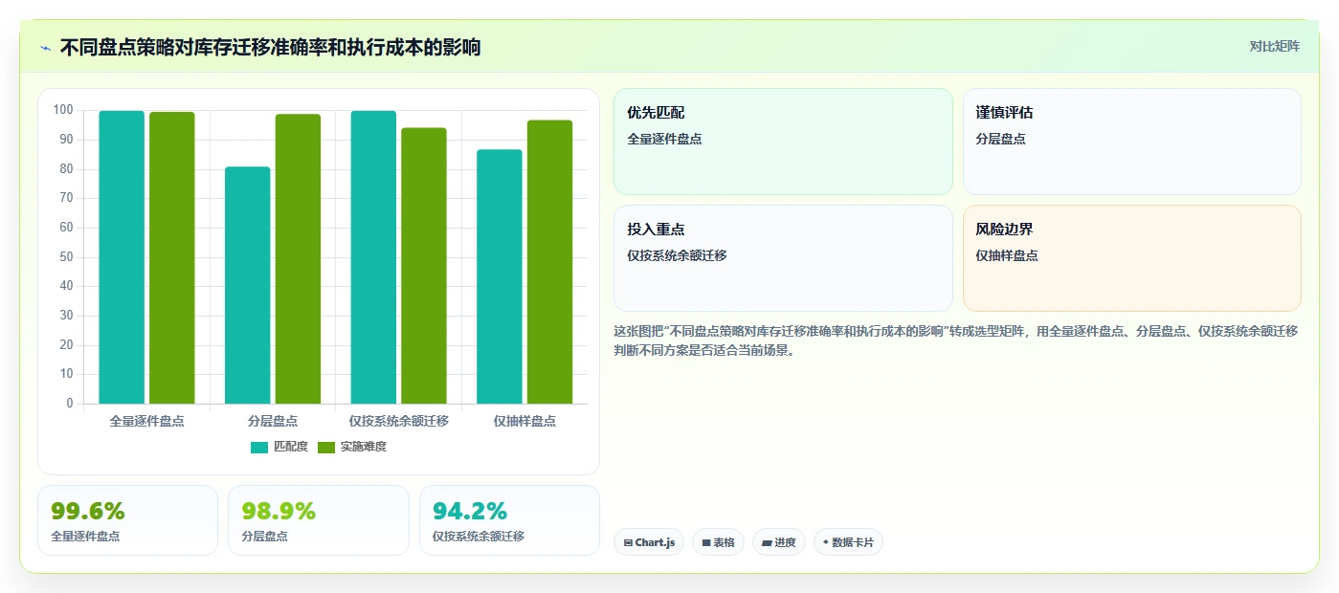Screen dimensions: 1339x593
Task: Click the header icon beside the title
Action: coord(46,47)
